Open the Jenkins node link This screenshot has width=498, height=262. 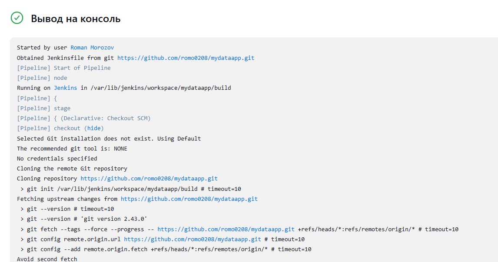[65, 88]
